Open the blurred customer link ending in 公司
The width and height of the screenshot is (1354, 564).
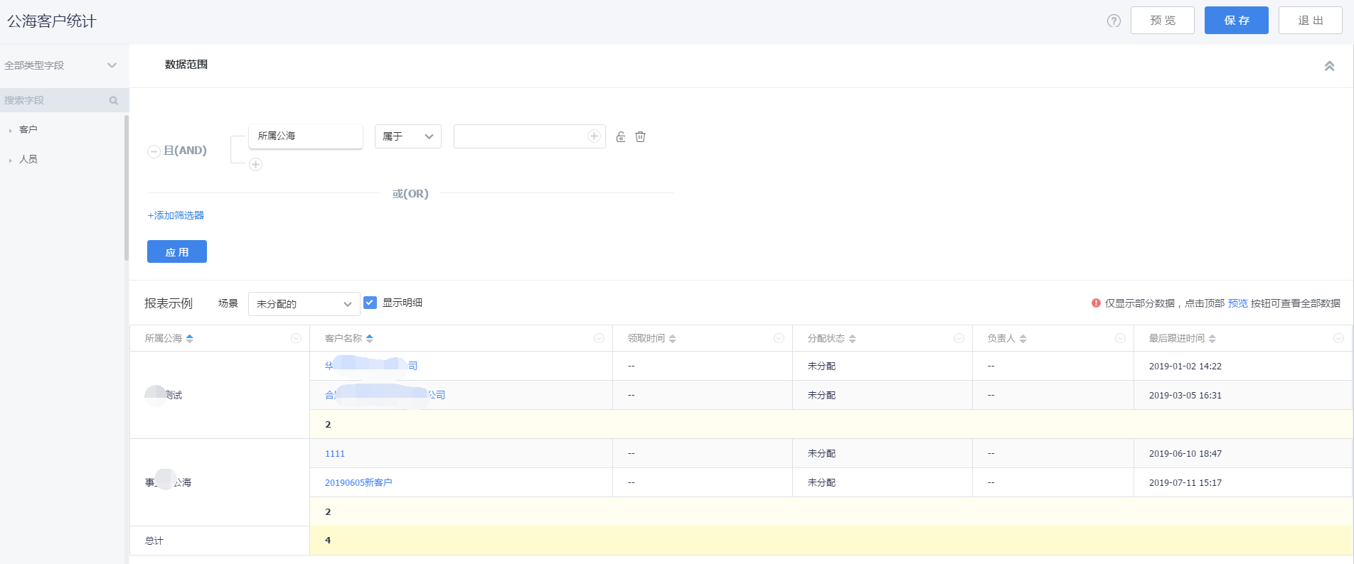click(x=385, y=395)
